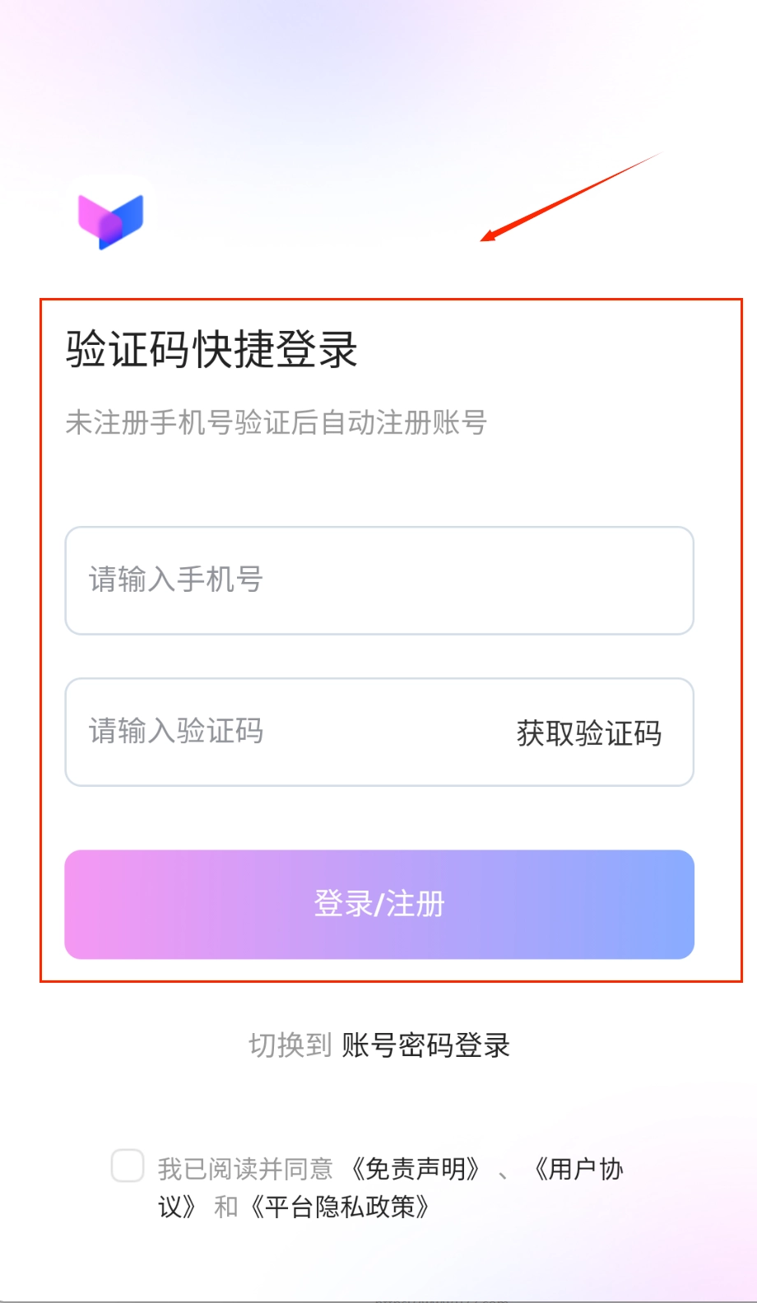
Task: Open the 《平台隐私政策》 link
Action: (341, 1208)
